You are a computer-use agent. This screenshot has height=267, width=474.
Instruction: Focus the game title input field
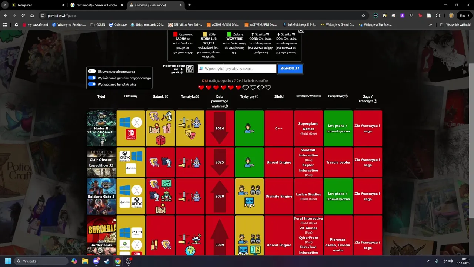pos(237,69)
